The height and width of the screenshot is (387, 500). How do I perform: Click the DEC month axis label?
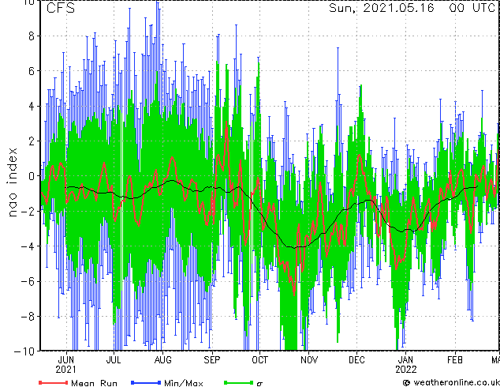point(356,360)
